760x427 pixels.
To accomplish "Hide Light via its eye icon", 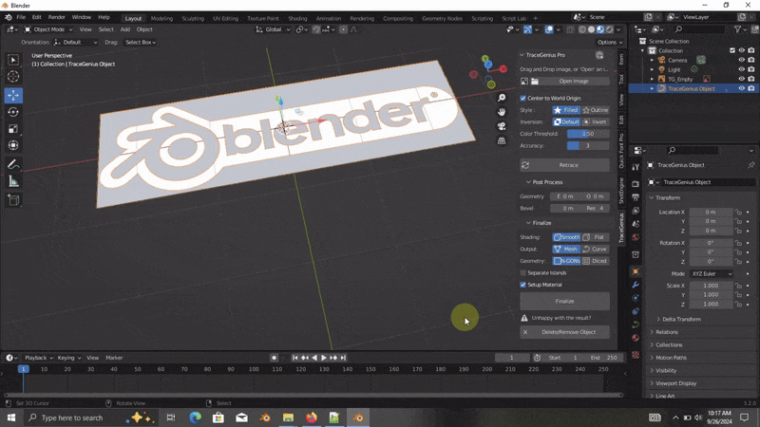I will 741,69.
